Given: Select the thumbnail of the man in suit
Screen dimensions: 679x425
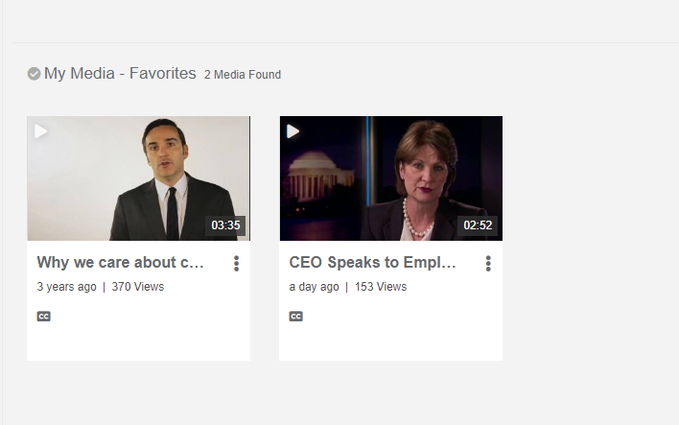Looking at the screenshot, I should (138, 178).
